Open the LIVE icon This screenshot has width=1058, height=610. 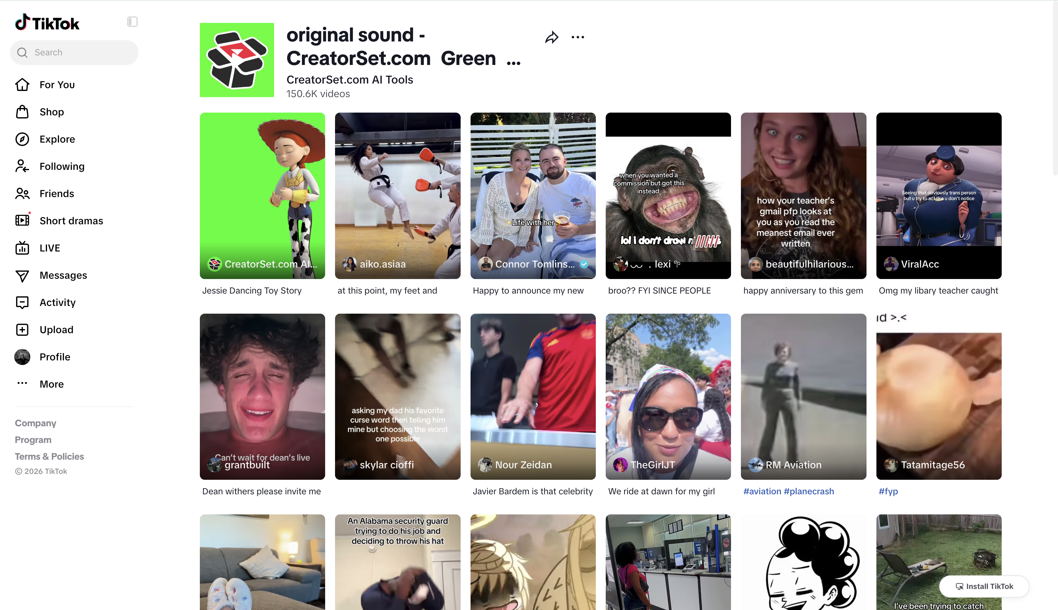[22, 248]
